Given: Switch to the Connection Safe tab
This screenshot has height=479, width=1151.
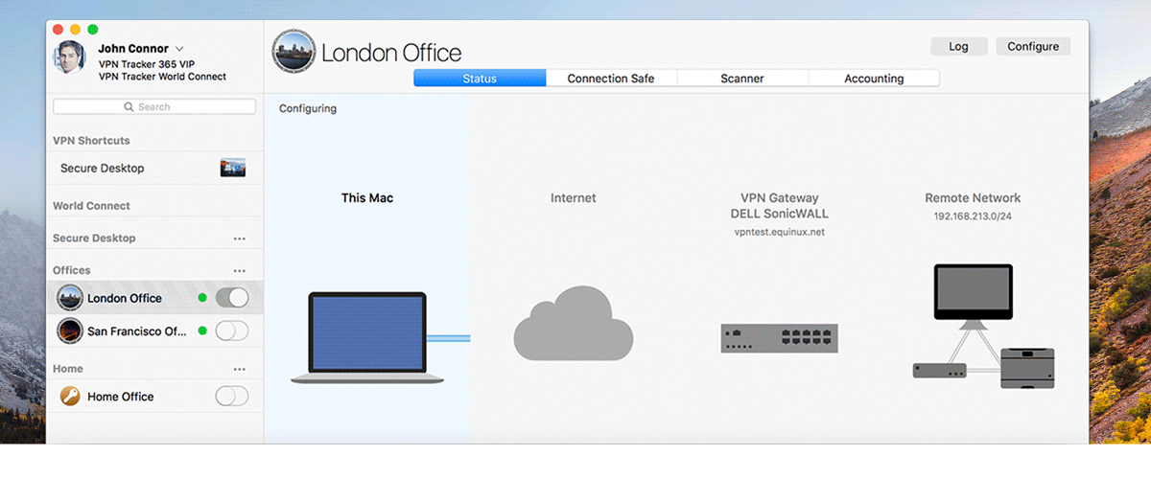Looking at the screenshot, I should 611,79.
